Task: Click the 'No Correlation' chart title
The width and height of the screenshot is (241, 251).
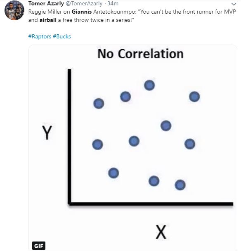Action: point(140,54)
